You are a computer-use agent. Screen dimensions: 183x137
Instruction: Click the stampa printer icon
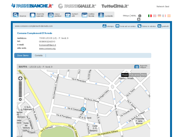pos(104,26)
